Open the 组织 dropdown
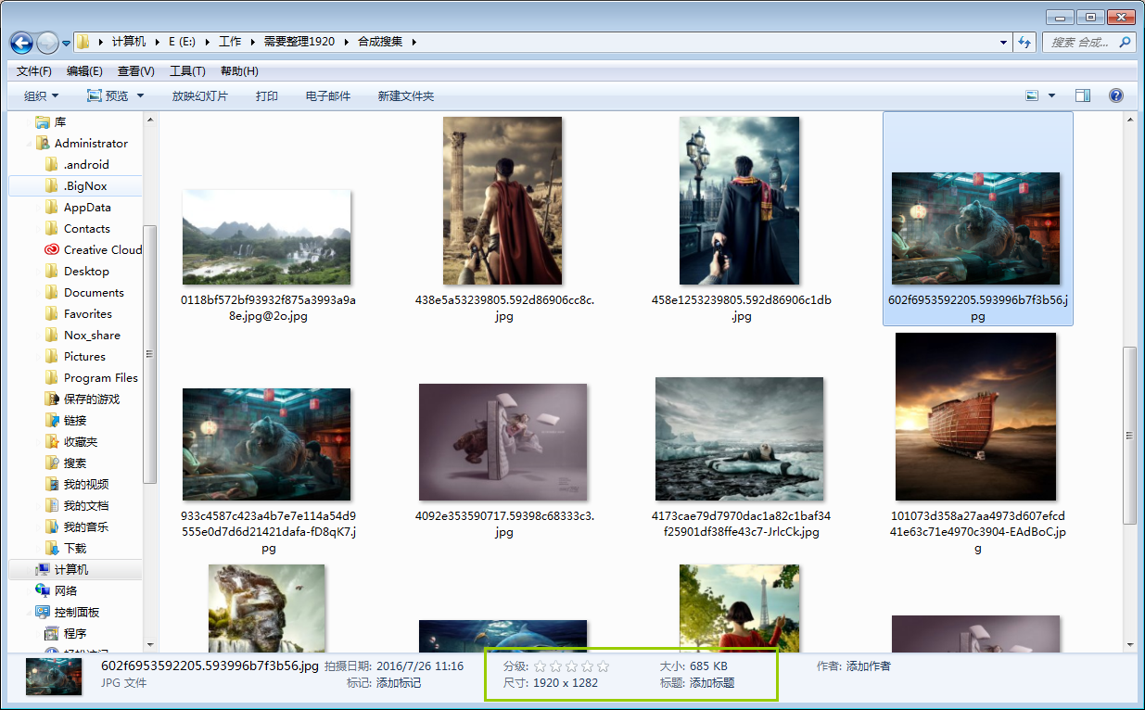 42,95
